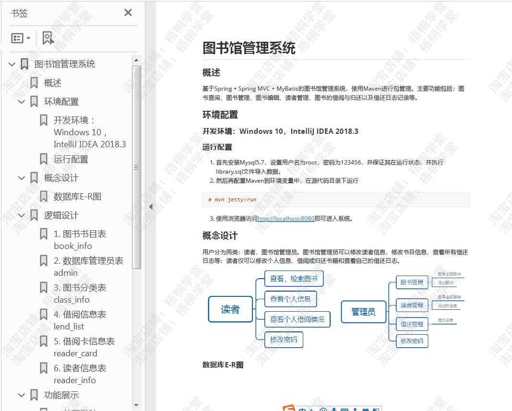This screenshot has height=411, width=512.
Task: Click the 查看个人信息 diagram node
Action: [x=290, y=299]
